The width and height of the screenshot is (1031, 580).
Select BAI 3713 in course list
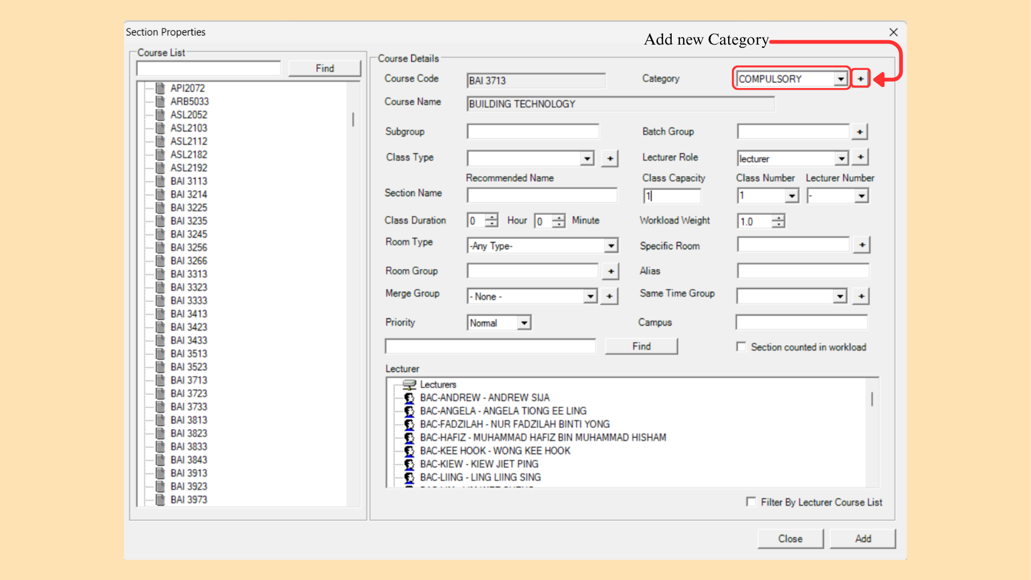click(x=188, y=380)
